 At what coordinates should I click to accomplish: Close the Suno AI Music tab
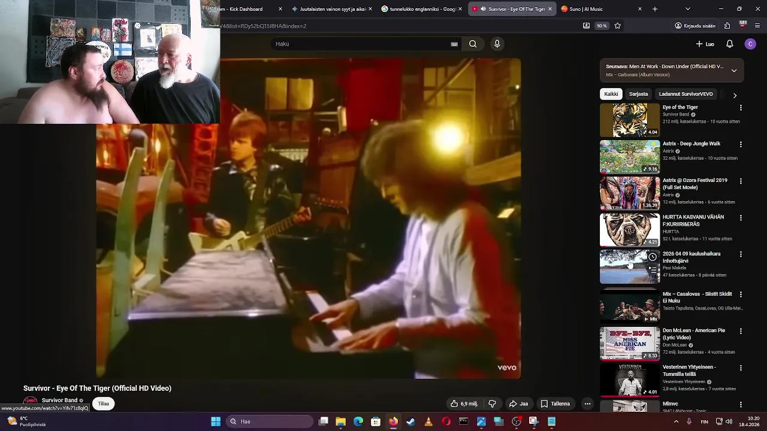(x=640, y=9)
